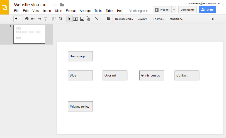Click the Google Slides home logo

5,7
